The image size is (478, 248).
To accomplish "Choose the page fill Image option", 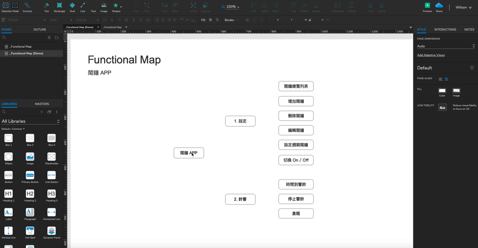I will (456, 91).
